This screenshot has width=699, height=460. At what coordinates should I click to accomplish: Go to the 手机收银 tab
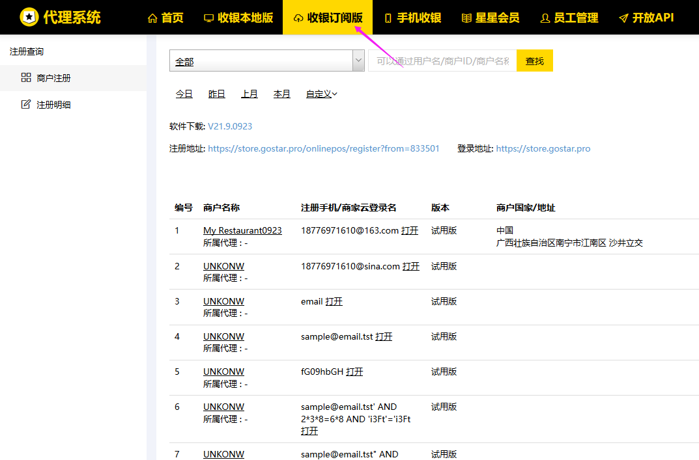click(413, 18)
